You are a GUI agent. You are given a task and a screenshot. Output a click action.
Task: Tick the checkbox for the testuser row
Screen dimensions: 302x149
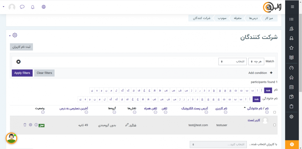pyautogui.click(x=275, y=125)
